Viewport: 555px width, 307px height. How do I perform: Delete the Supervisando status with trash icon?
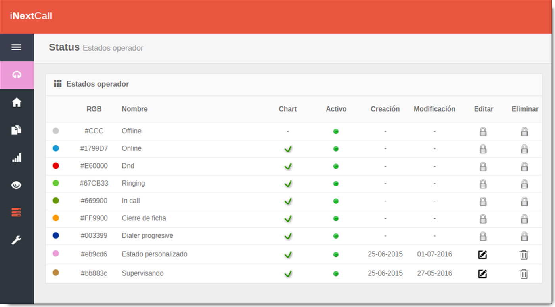point(524,274)
